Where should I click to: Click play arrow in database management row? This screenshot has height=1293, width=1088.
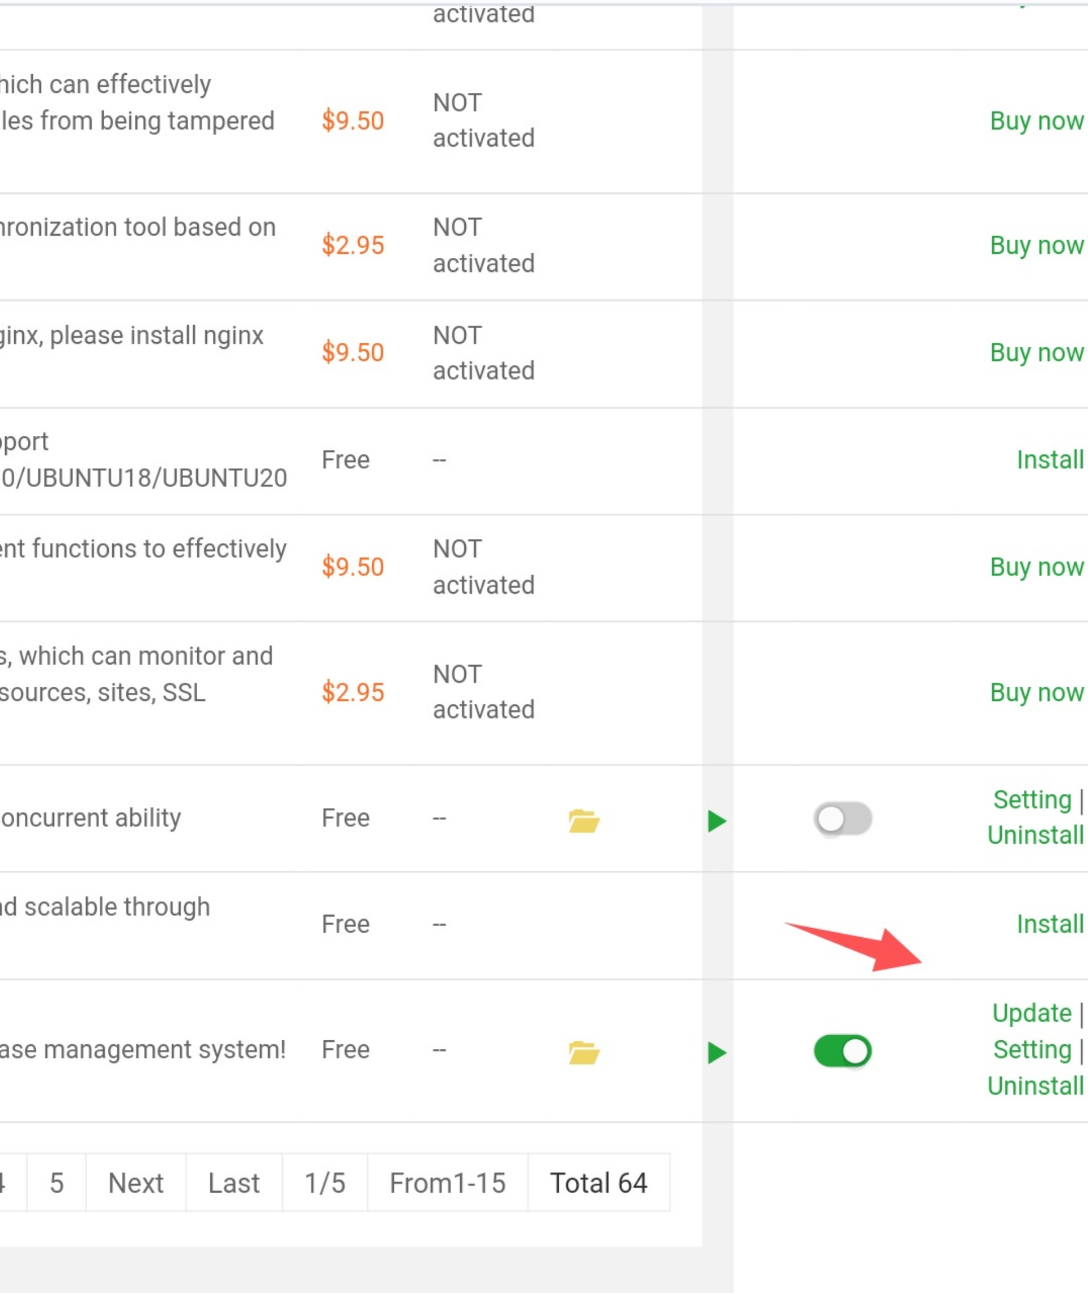[716, 1053]
